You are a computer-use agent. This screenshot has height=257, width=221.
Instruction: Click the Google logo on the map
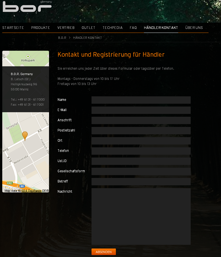click(12, 188)
